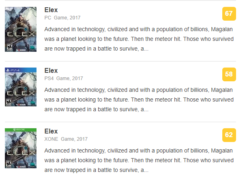Click the 62 score badge for XONE Elex
This screenshot has height=180, width=245.
click(x=229, y=135)
